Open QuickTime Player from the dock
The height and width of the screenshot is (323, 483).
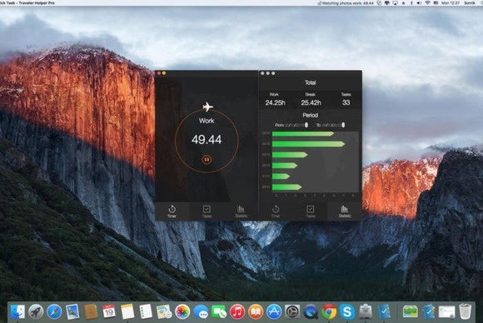310,311
